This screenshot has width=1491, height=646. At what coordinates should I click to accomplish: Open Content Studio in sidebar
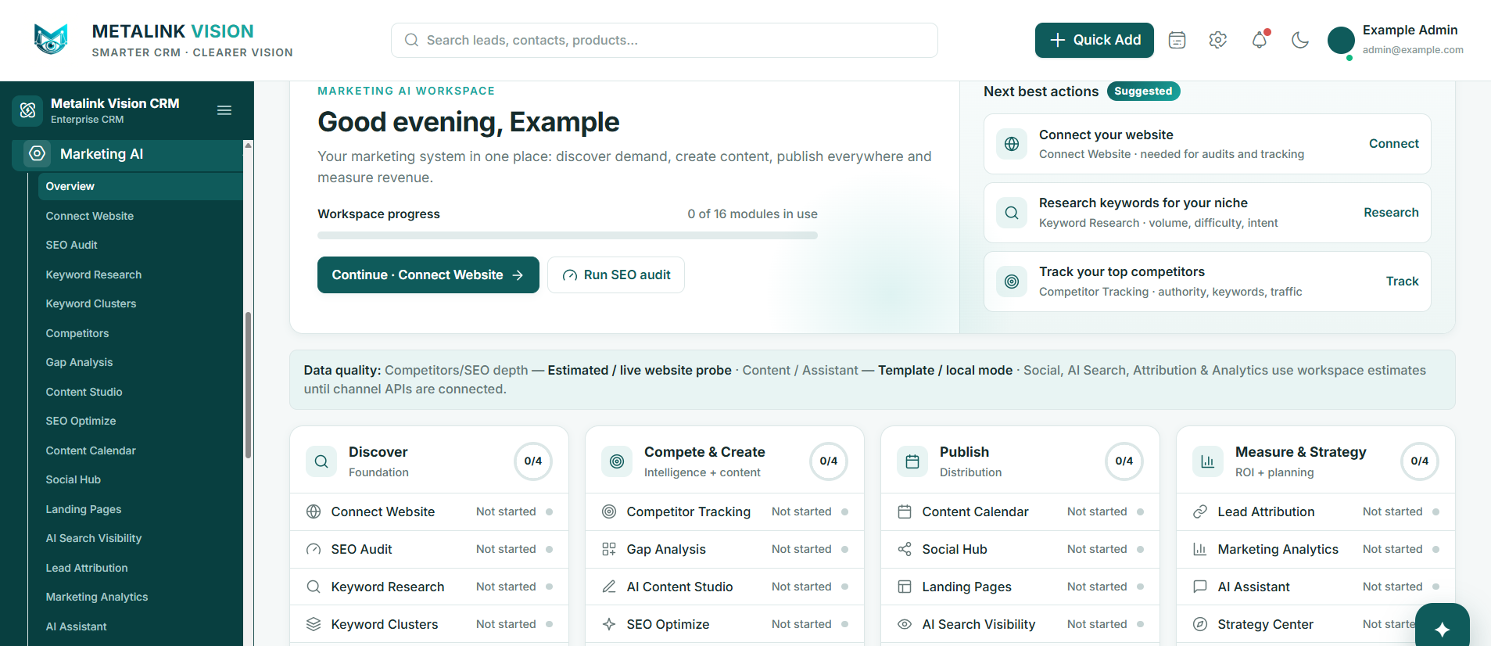[140, 392]
